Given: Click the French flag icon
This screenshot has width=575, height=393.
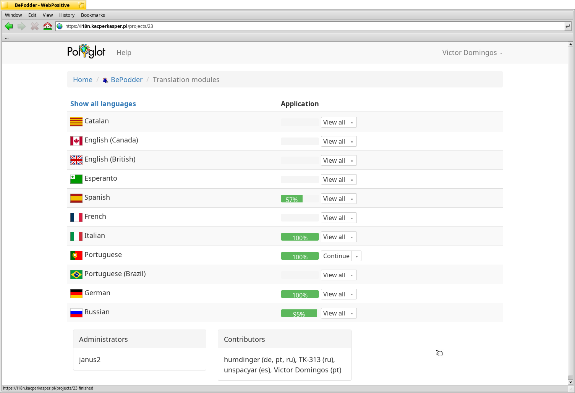Looking at the screenshot, I should 76,217.
